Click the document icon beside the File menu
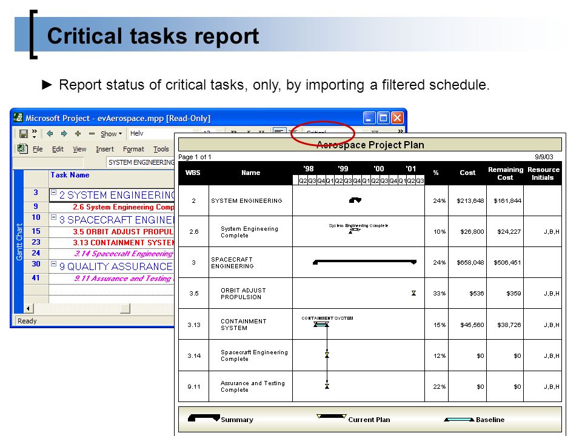Screen dimensions: 582x436 pos(22,149)
